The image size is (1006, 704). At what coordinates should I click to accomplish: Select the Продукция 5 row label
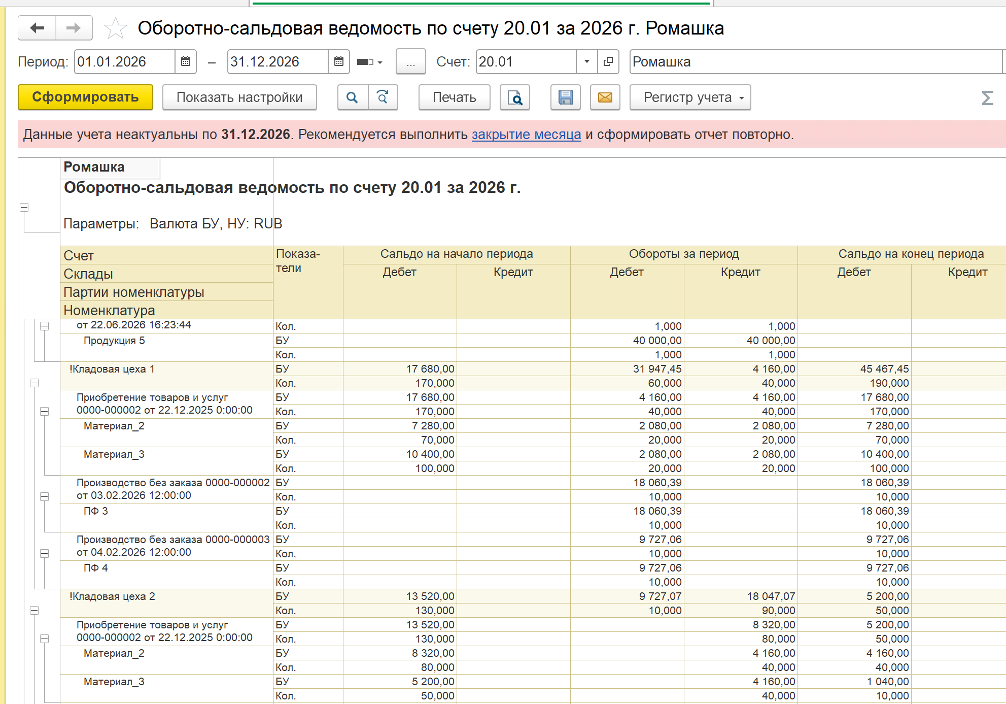[x=114, y=341]
